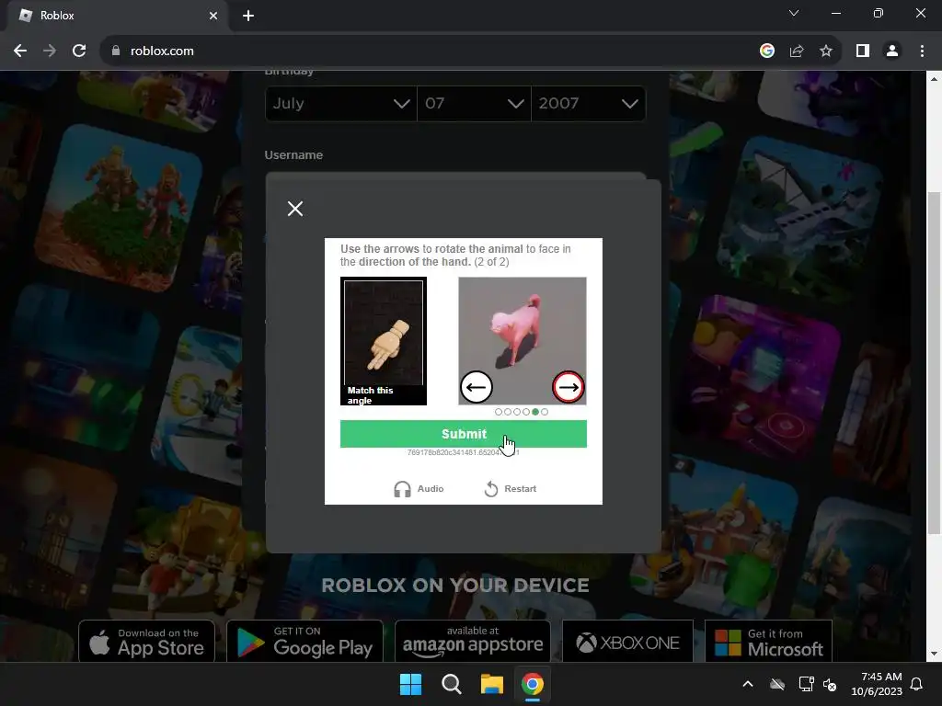Open the Google icon in address bar
Image resolution: width=942 pixels, height=706 pixels.
[766, 51]
